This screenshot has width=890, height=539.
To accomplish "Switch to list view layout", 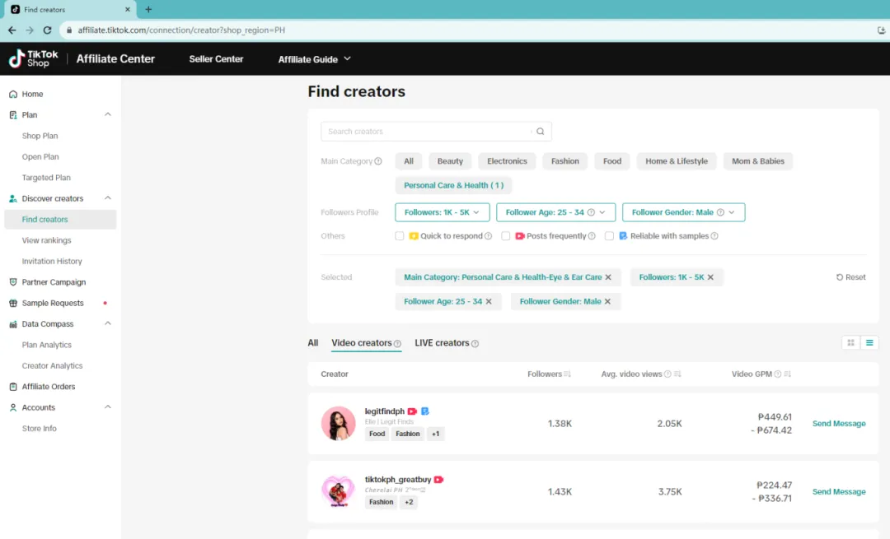I will 869,343.
